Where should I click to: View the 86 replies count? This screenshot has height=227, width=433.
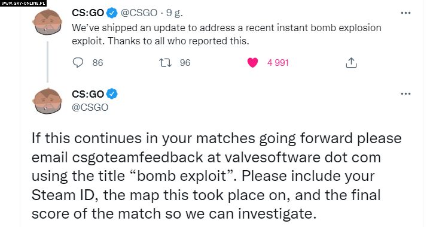pyautogui.click(x=97, y=63)
